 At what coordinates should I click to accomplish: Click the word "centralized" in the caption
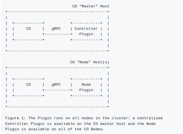150,118
